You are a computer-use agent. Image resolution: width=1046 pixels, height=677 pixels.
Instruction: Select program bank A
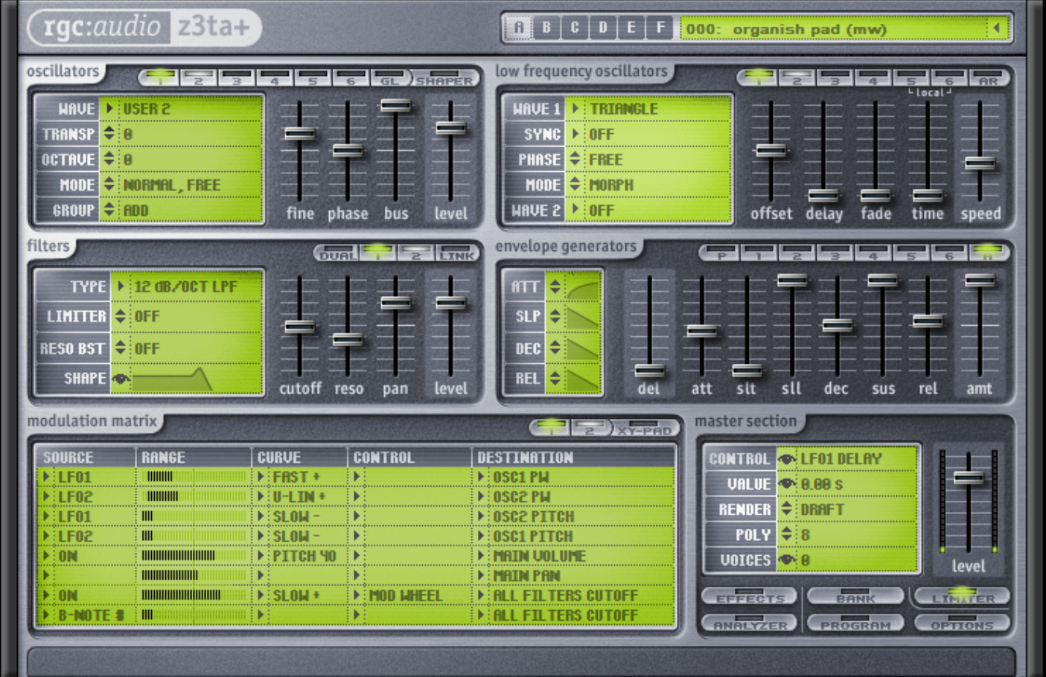518,28
